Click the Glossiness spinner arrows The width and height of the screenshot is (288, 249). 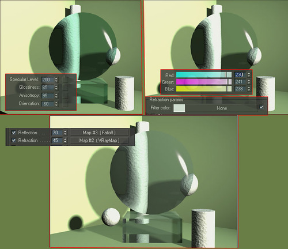point(56,88)
